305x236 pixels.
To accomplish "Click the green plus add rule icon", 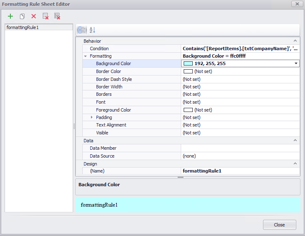I will click(10, 16).
